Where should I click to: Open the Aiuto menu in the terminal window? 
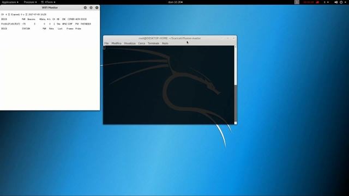(x=165, y=44)
